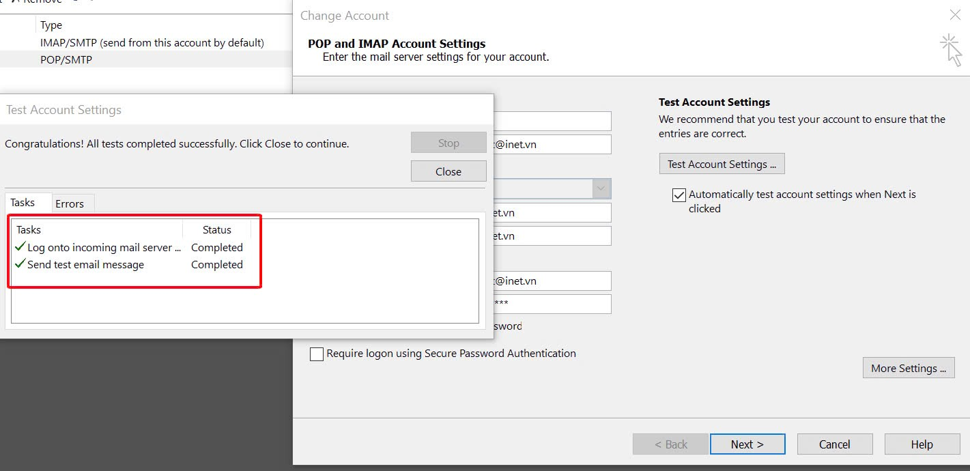Click the user name field with @inet.vn

point(552,281)
